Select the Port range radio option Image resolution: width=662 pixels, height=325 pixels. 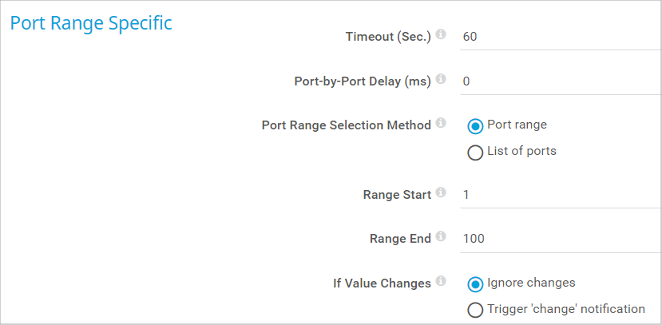pyautogui.click(x=475, y=125)
